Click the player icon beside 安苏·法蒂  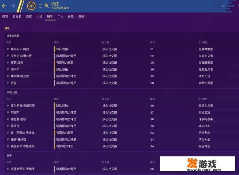(x=8, y=63)
